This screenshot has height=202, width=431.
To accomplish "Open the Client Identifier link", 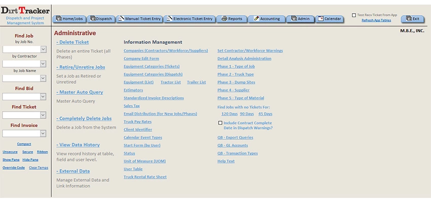I will [x=138, y=130].
